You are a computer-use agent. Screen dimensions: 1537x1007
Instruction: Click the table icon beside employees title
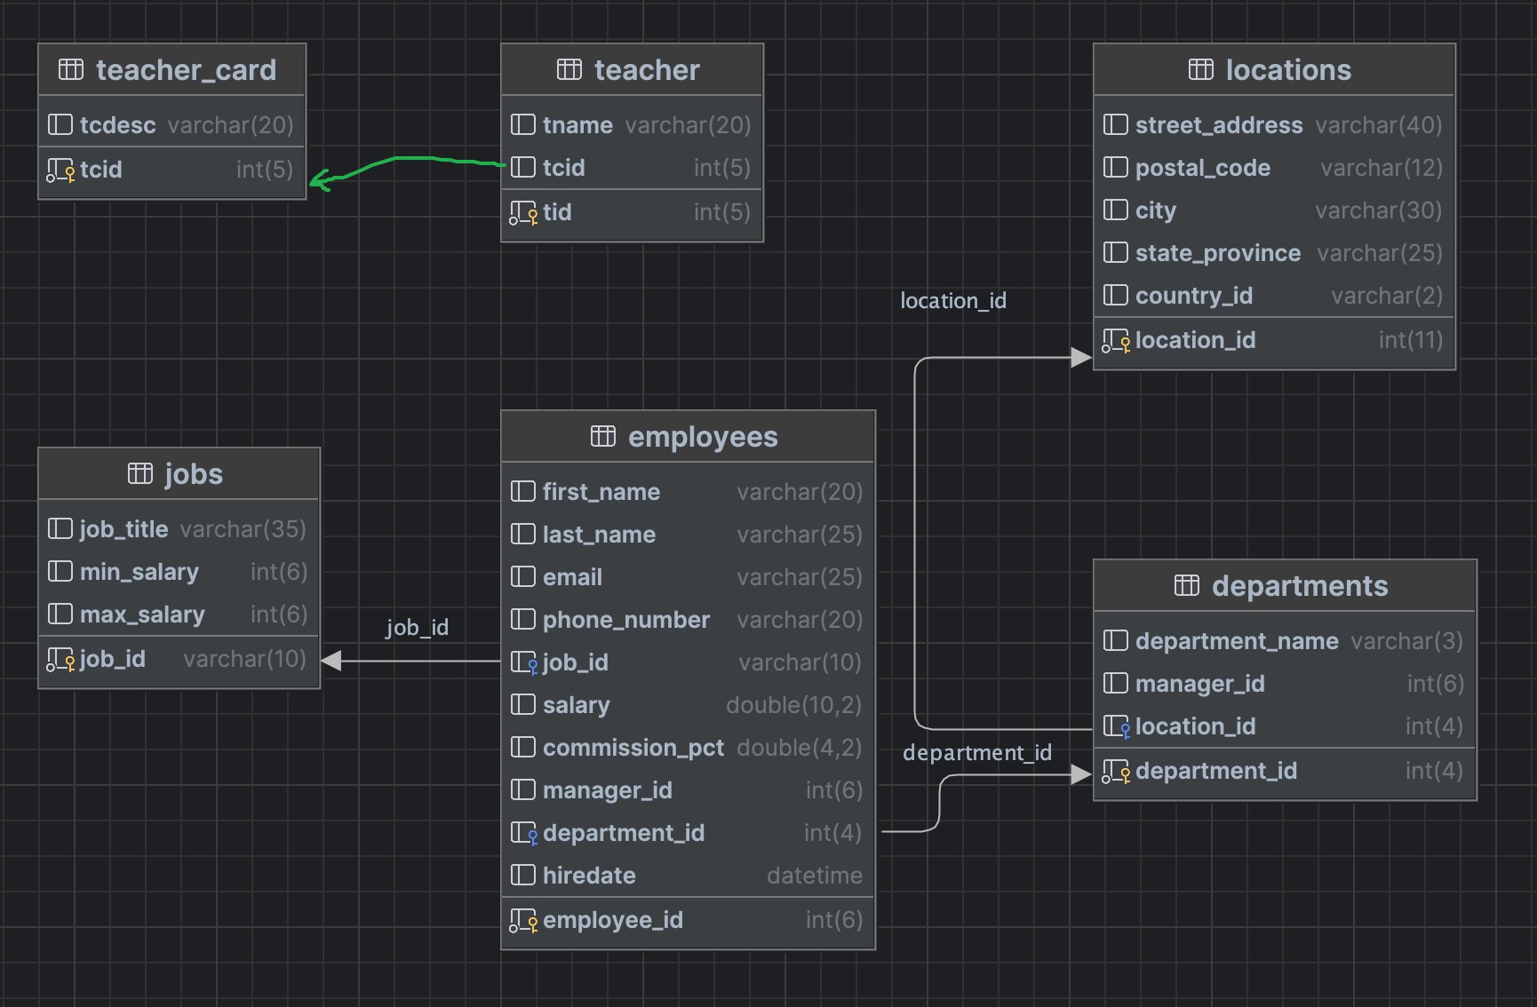point(602,436)
